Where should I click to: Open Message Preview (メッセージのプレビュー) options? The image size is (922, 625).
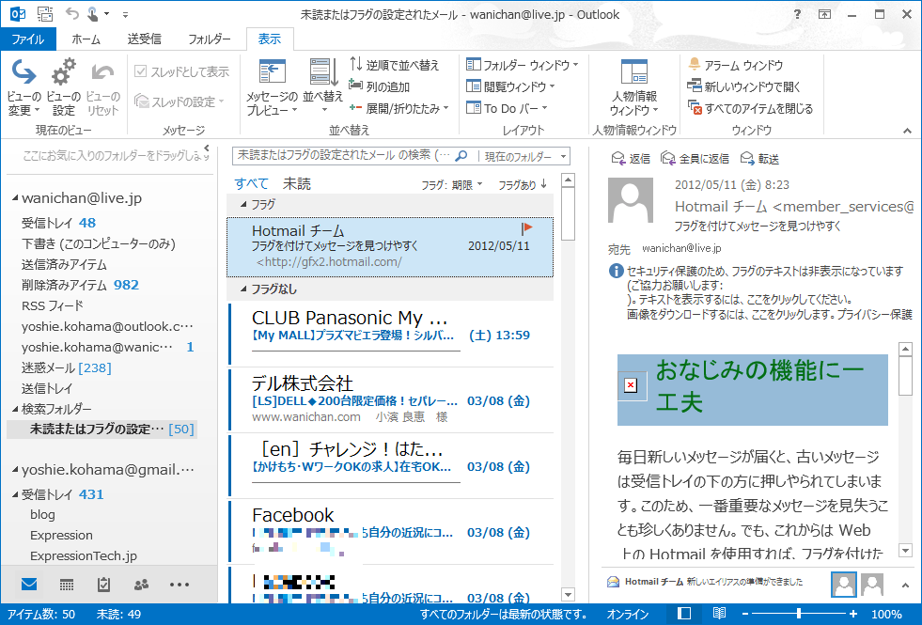272,87
